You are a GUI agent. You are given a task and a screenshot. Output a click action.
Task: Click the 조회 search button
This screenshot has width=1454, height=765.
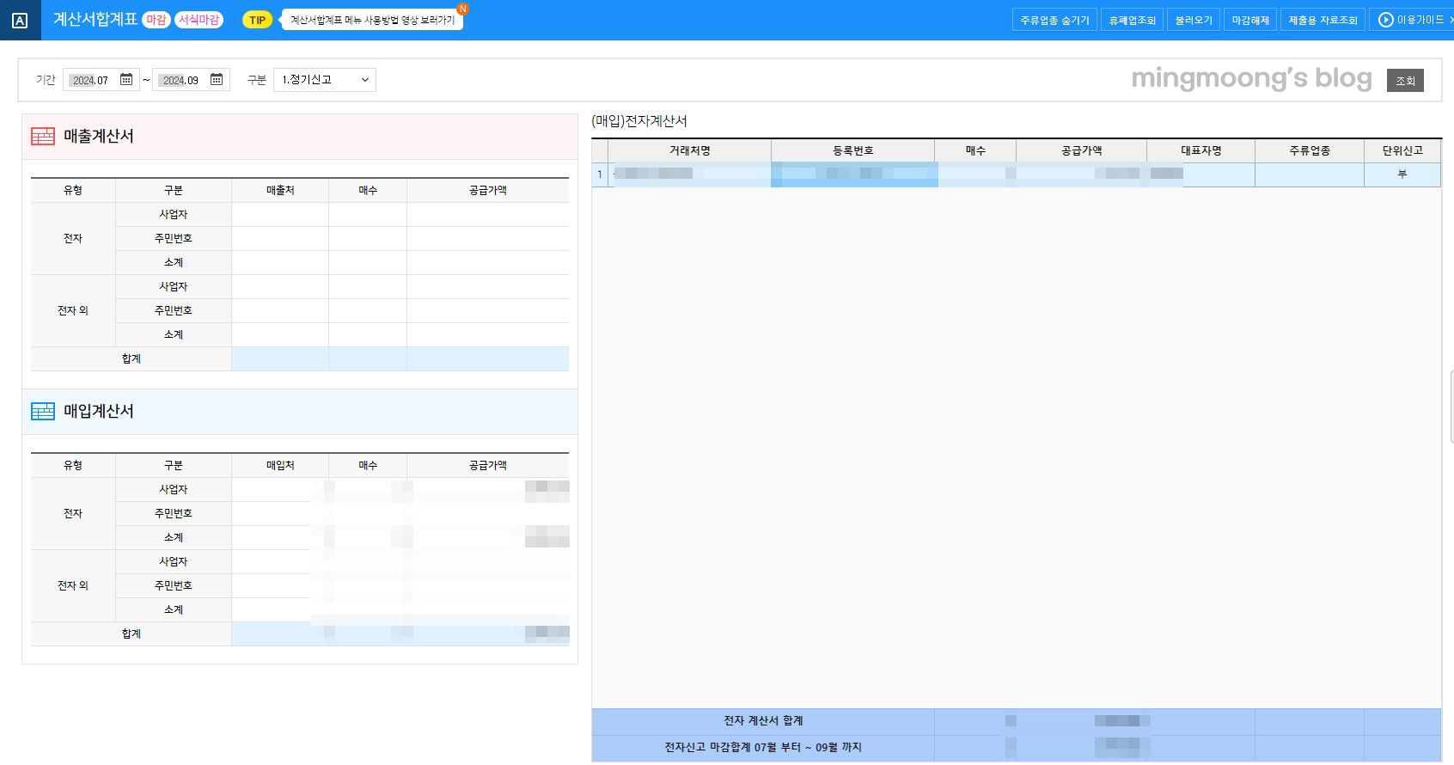pos(1405,80)
